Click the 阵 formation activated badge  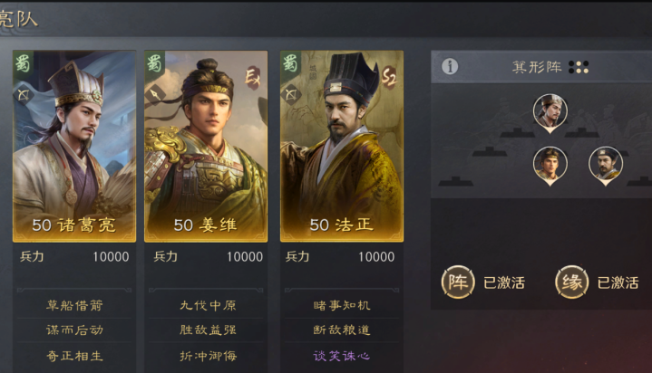(458, 282)
